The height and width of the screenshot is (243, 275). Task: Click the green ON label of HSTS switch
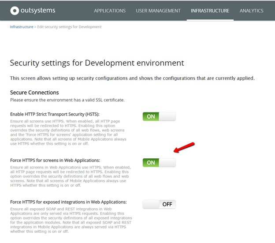tap(151, 116)
